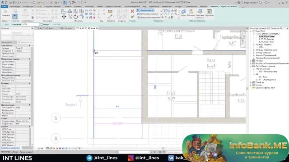Toggle the Radius checkbox in options bar
Viewport: 289px width, 162px height.
(42, 24)
